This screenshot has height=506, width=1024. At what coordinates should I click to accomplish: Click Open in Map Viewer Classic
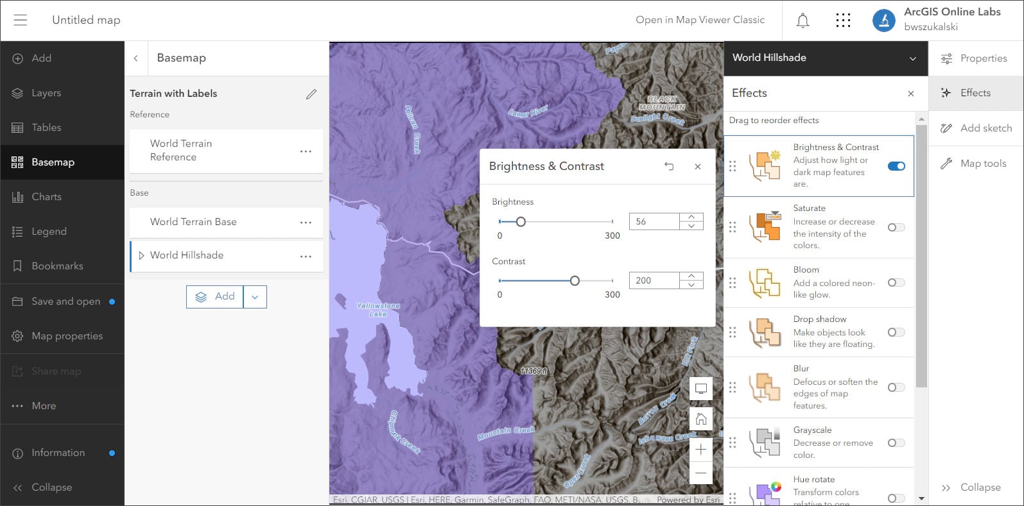point(700,20)
